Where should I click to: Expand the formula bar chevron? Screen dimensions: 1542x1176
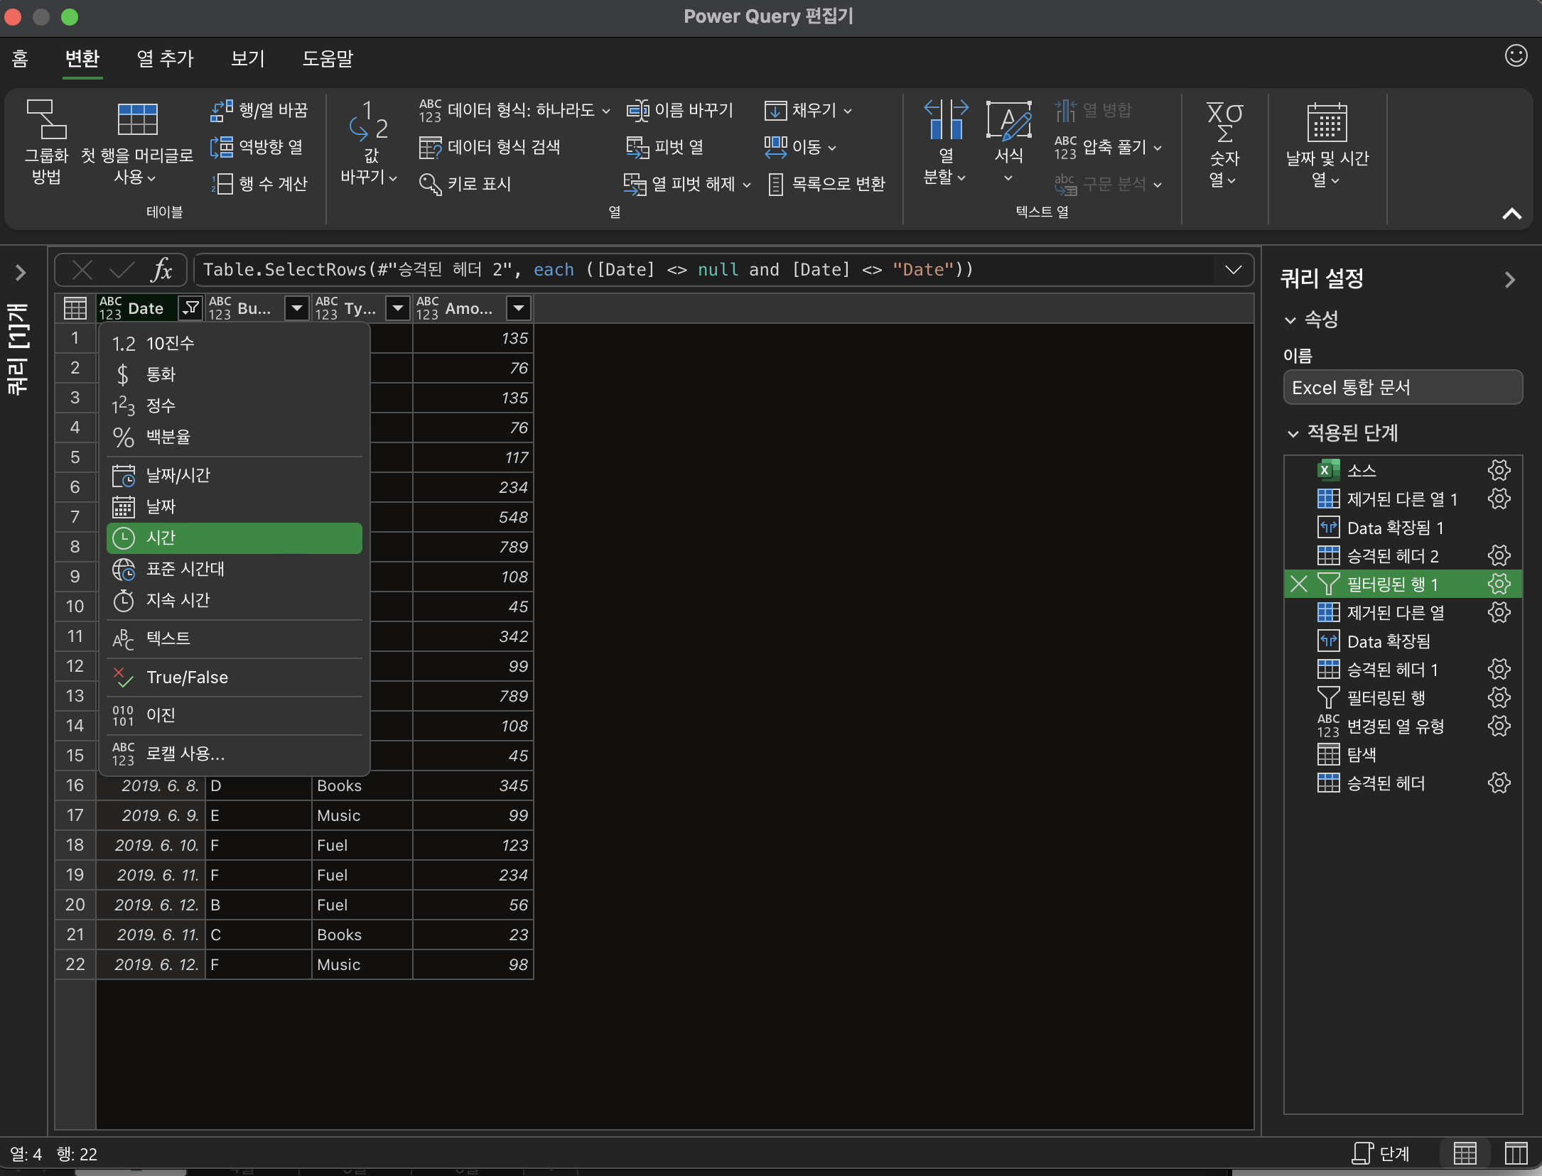[x=1234, y=270]
